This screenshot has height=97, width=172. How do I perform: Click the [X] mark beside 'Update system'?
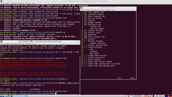pos(85,22)
